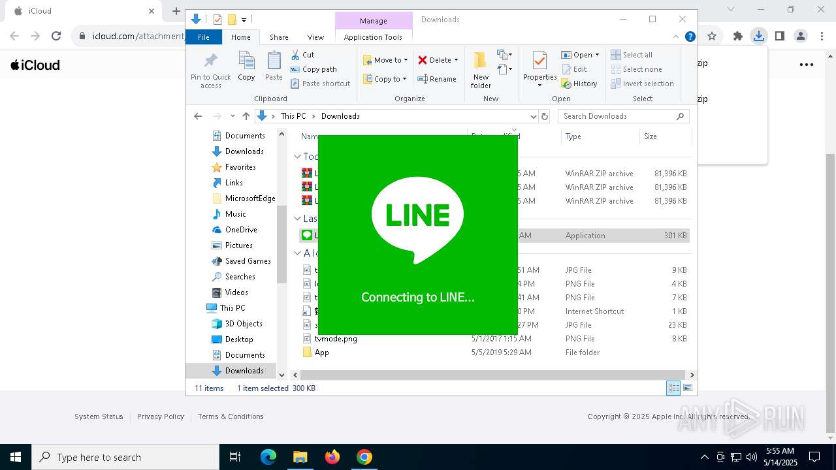Open the File menu tab
The height and width of the screenshot is (470, 836).
pos(204,37)
